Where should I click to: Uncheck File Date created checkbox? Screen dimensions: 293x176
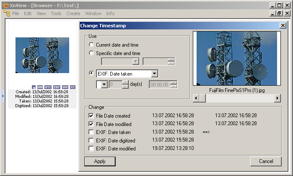click(x=91, y=116)
